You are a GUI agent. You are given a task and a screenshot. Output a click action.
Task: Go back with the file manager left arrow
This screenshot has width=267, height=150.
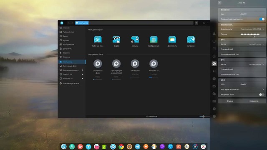click(x=68, y=23)
